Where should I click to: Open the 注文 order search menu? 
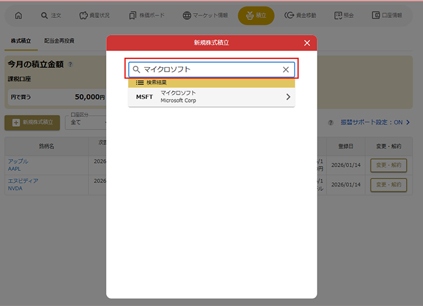[x=51, y=16]
